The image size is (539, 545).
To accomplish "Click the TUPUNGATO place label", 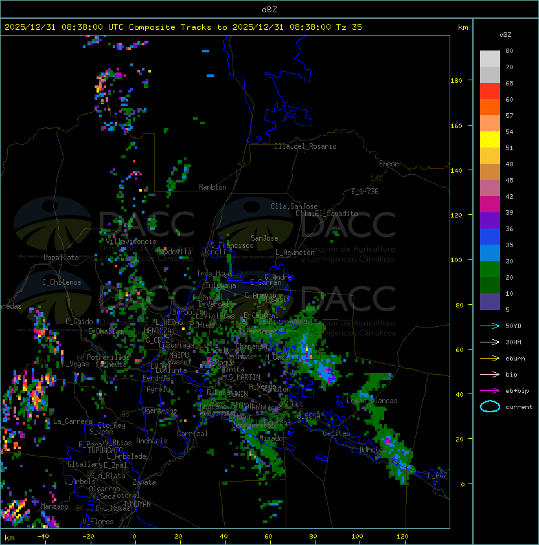I will (105, 450).
